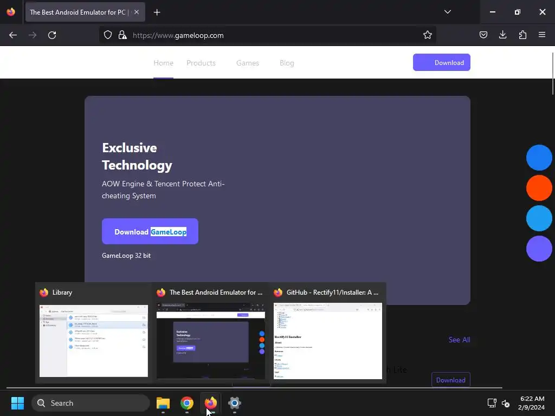Viewport: 555px width, 416px height.
Task: View site security lock information
Action: point(122,35)
